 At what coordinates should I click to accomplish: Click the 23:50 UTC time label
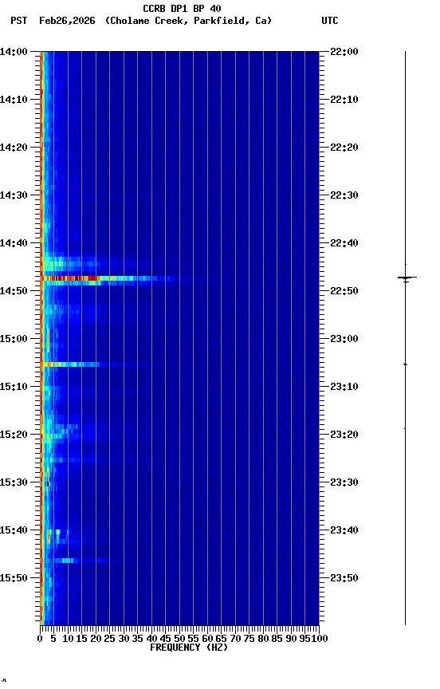(x=344, y=579)
